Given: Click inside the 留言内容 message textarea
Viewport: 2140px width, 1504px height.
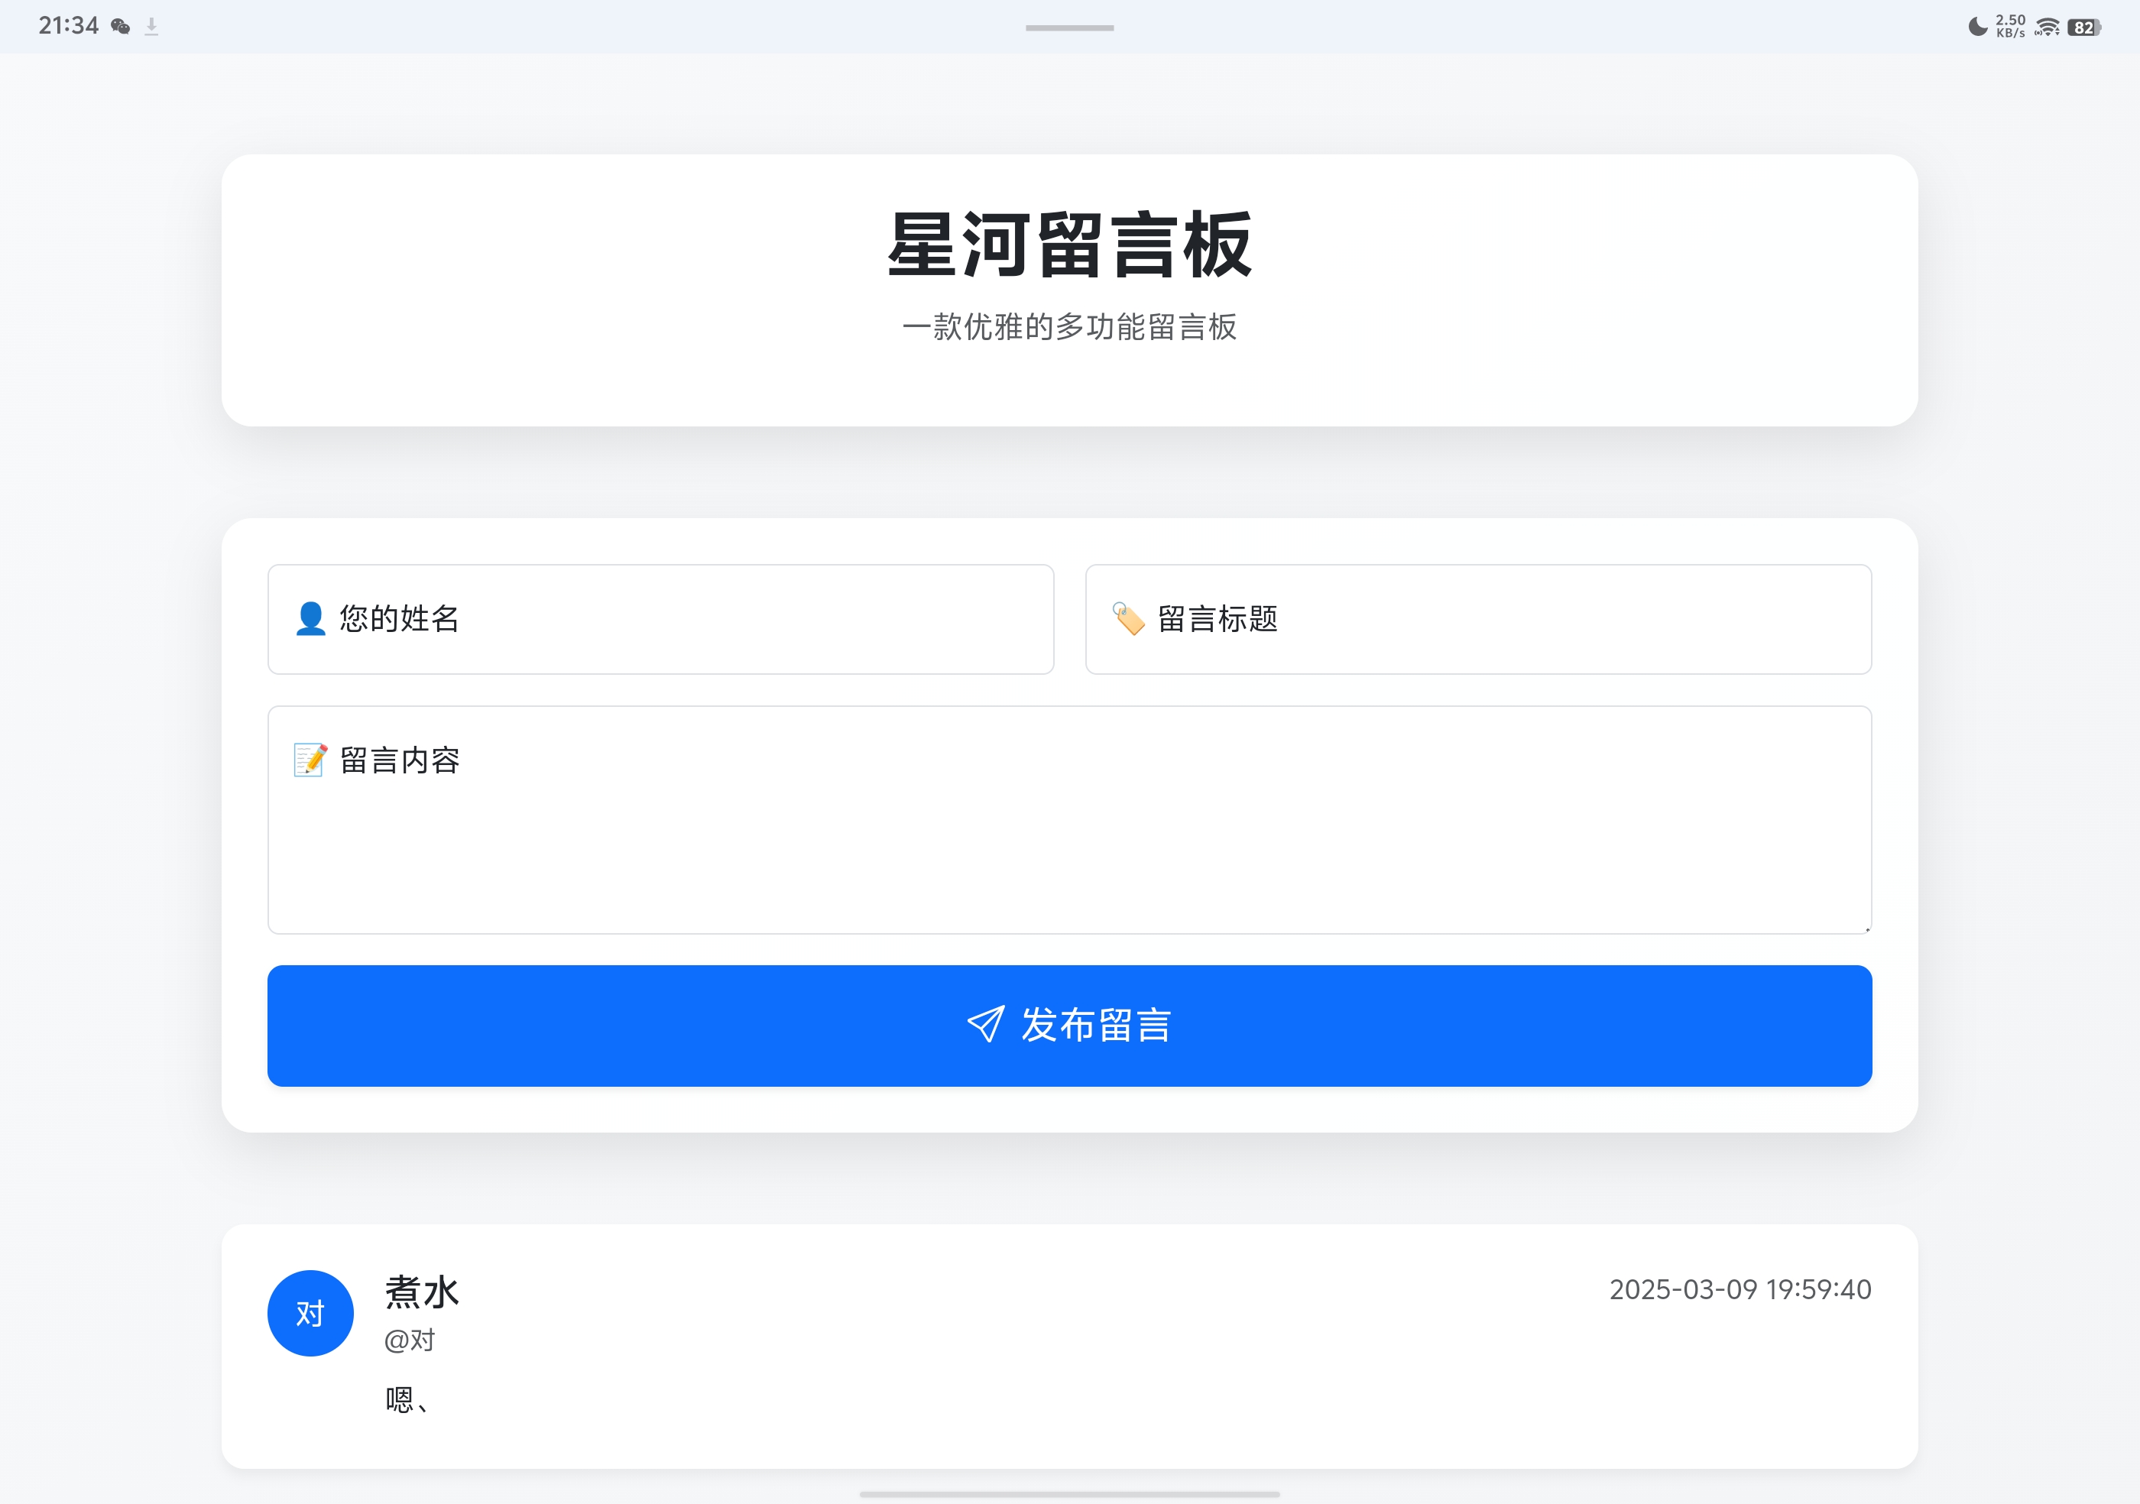Looking at the screenshot, I should [1069, 838].
